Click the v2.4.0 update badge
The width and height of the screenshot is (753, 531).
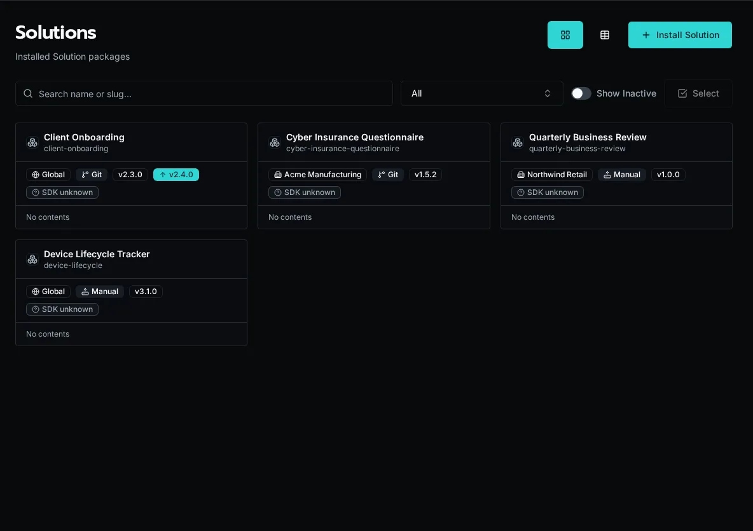point(176,175)
